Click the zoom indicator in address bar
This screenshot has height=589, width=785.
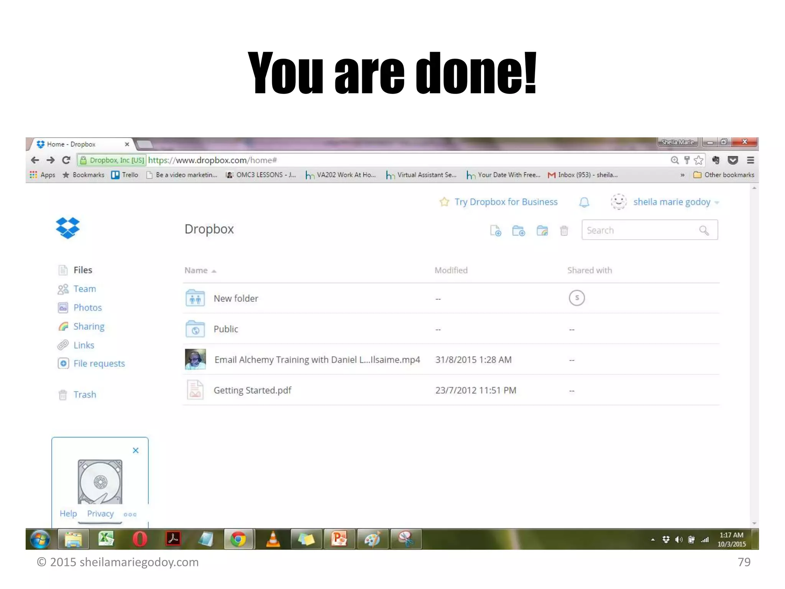(675, 160)
